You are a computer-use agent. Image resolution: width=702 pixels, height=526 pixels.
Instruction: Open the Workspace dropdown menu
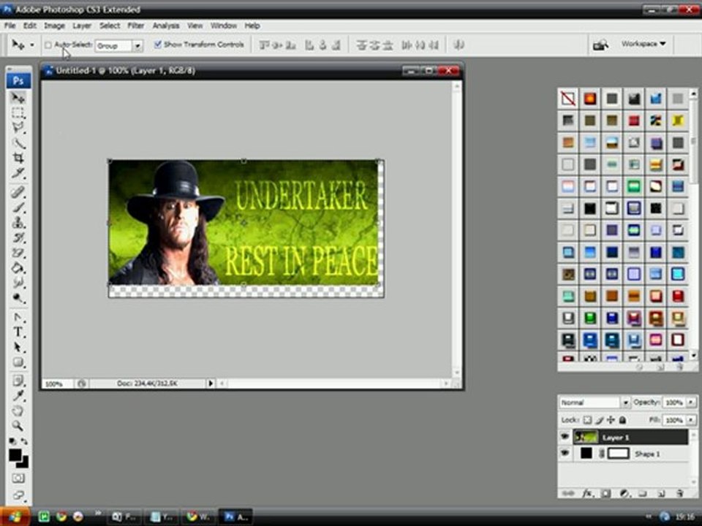click(643, 44)
